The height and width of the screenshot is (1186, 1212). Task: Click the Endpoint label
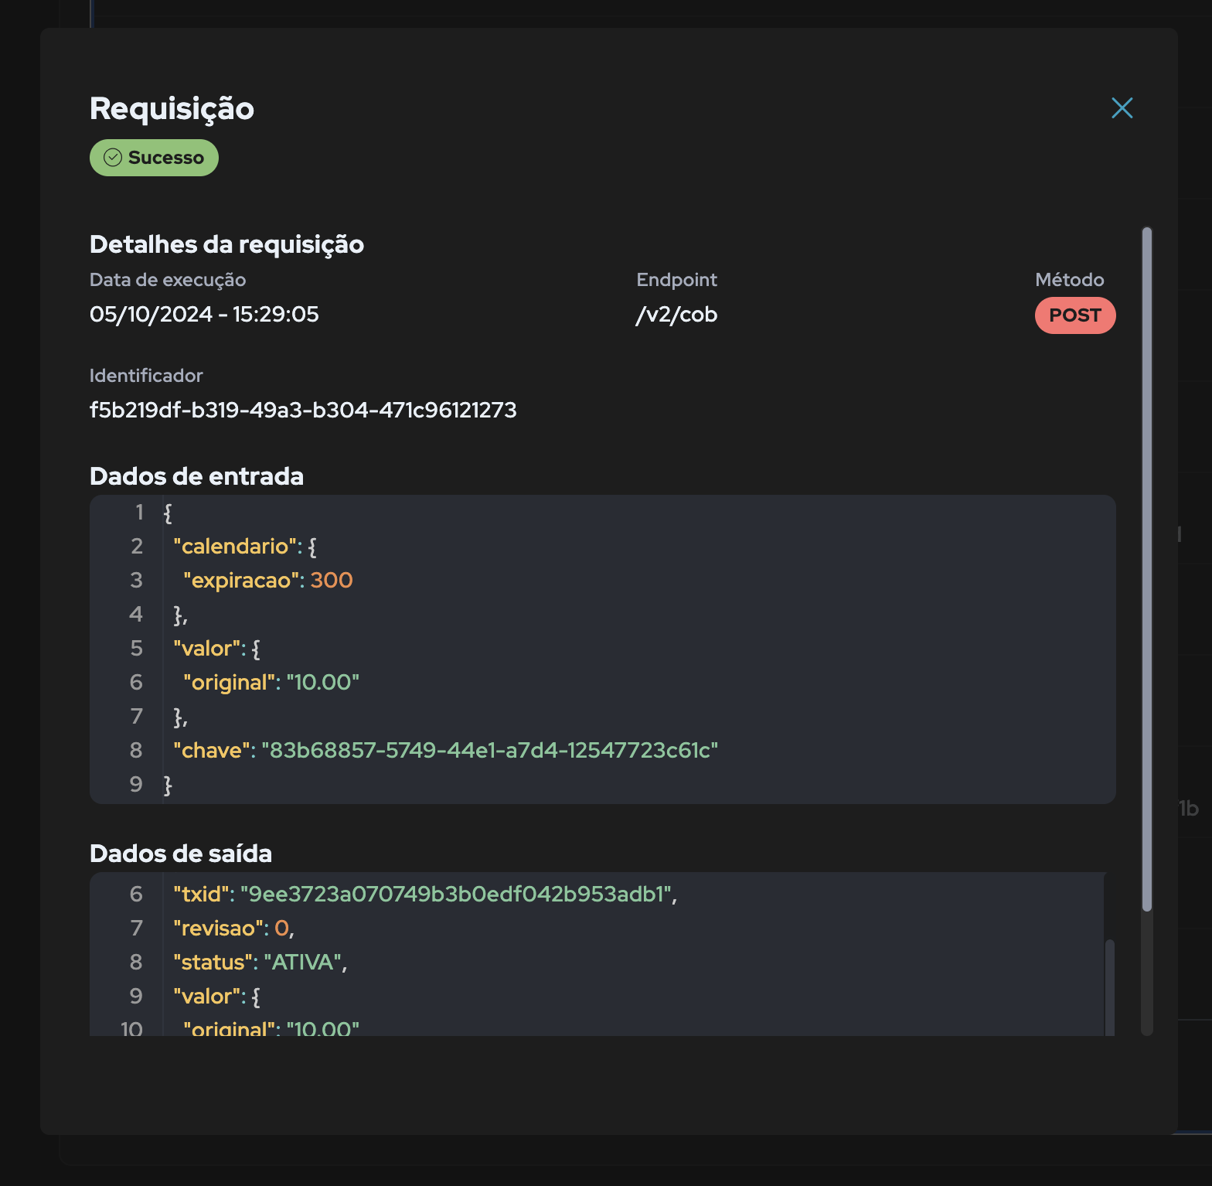coord(677,280)
